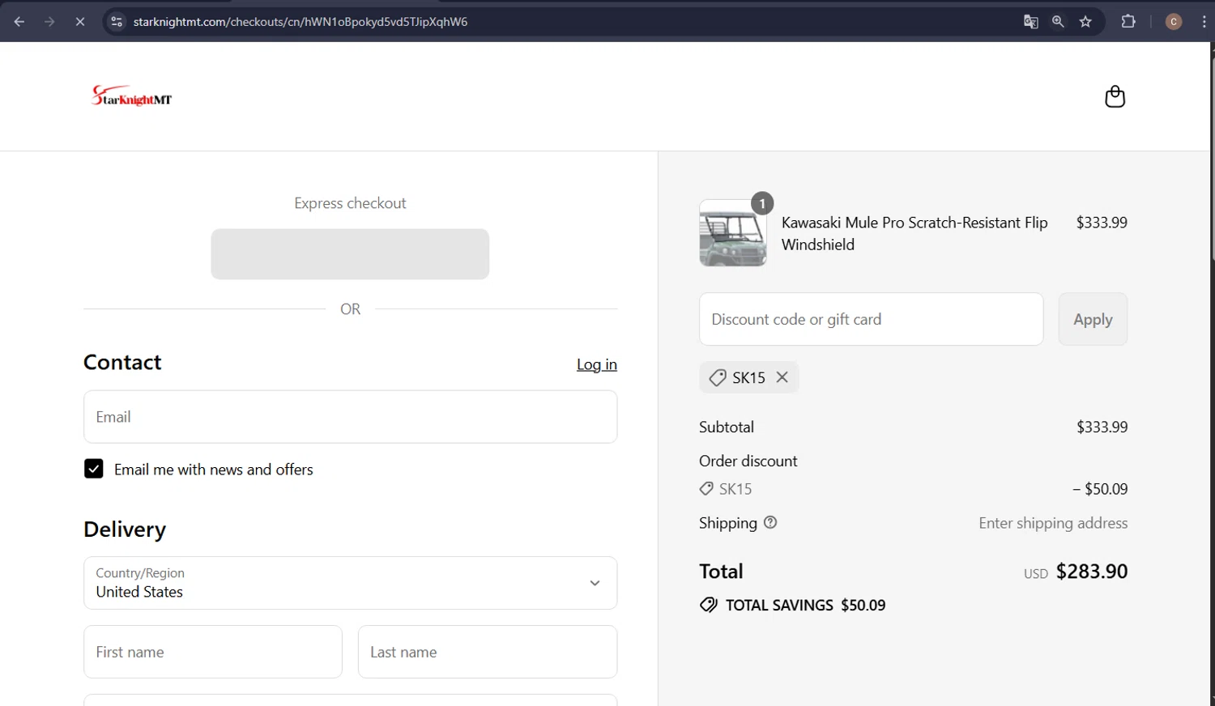Screen dimensions: 1215x706
Task: Click the browser forward arrow
Action: pyautogui.click(x=49, y=22)
